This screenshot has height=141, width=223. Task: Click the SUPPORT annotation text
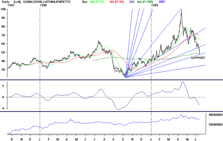click(198, 58)
